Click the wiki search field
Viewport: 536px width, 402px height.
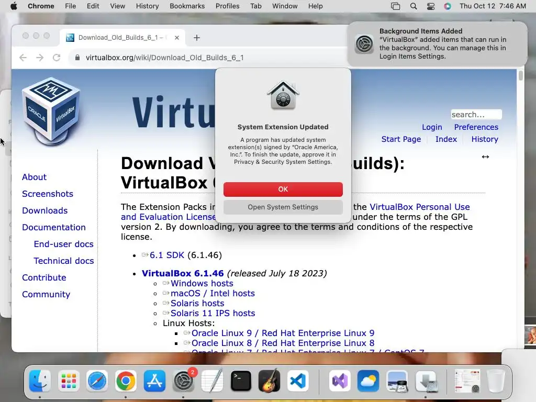[x=476, y=115]
